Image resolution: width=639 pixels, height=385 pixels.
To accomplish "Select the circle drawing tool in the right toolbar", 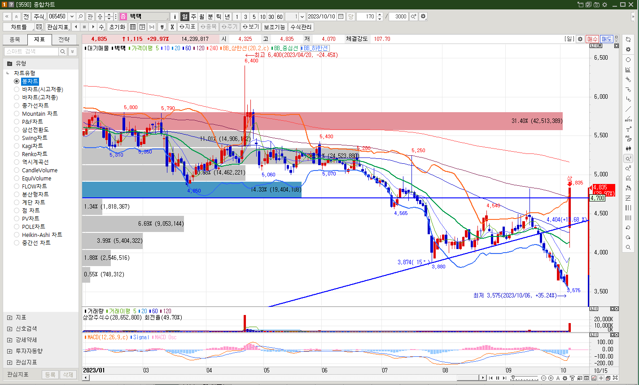I will point(628,60).
